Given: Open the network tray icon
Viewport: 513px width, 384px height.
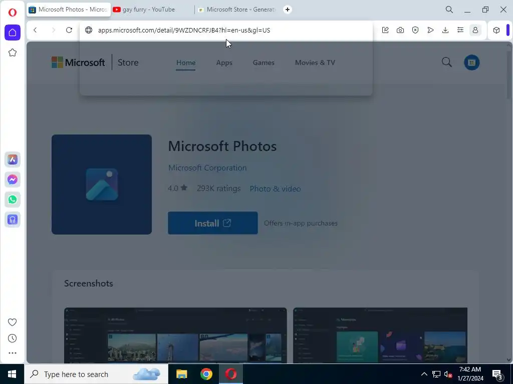Looking at the screenshot, I should (x=436, y=374).
